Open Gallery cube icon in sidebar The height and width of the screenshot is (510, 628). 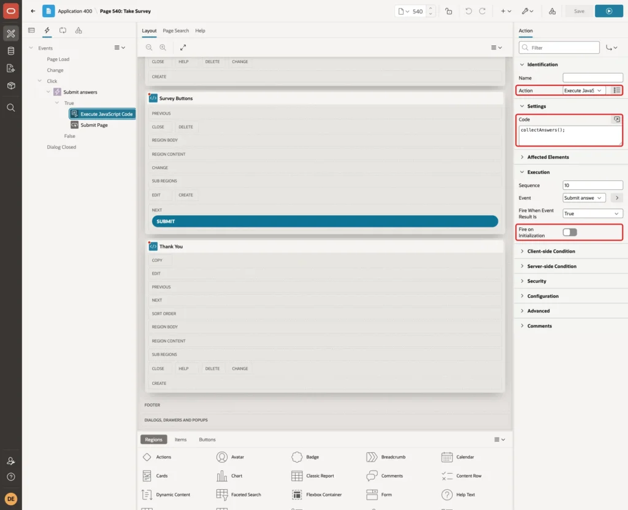pyautogui.click(x=11, y=86)
